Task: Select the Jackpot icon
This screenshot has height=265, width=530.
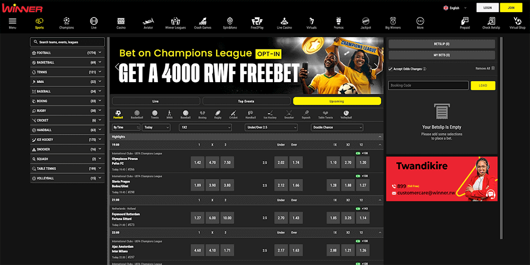Action: click(366, 22)
